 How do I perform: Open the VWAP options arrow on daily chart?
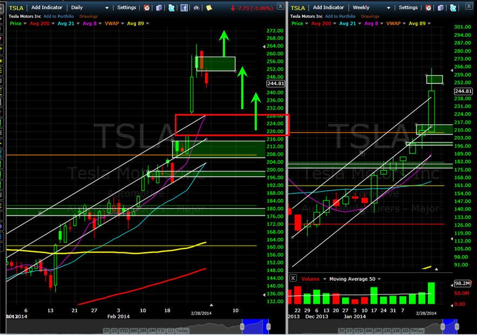coord(122,23)
